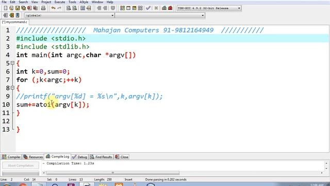Click the Save All toolbar icon
The image size is (330, 186).
click(x=23, y=8)
